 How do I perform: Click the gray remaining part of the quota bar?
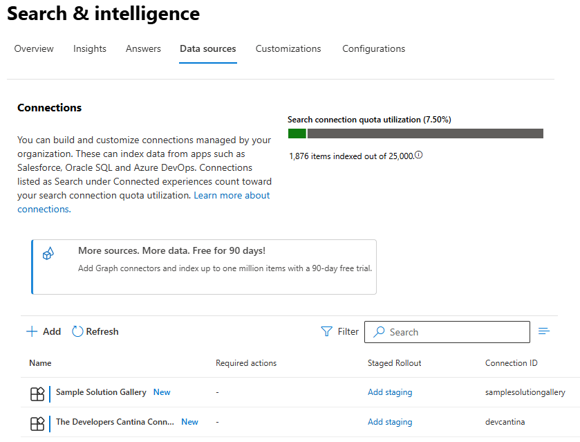pyautogui.click(x=425, y=133)
